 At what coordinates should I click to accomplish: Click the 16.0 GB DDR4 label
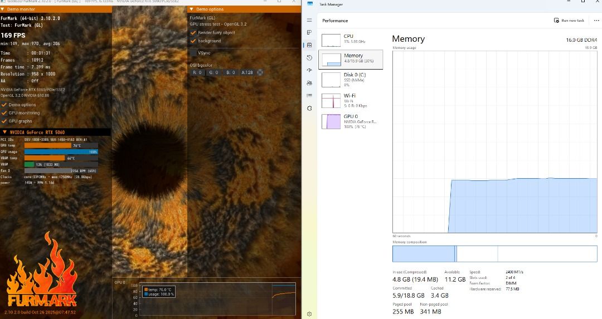click(x=581, y=40)
